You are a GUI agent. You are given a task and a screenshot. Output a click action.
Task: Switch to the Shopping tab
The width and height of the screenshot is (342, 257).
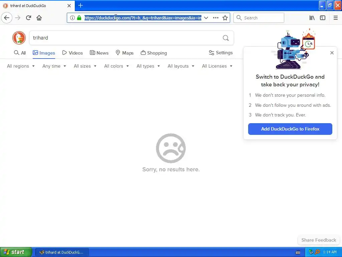pos(154,53)
